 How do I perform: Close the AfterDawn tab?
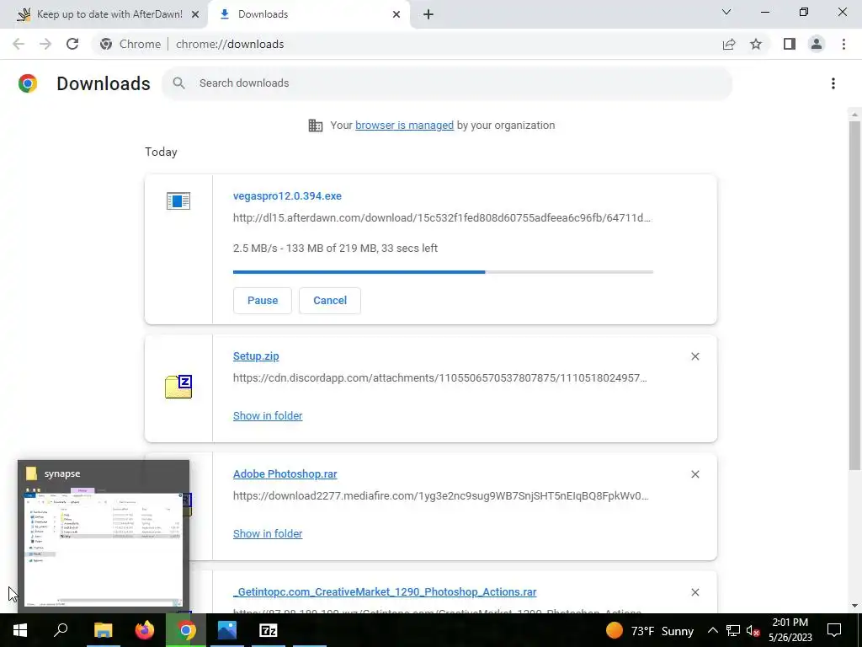tap(195, 14)
